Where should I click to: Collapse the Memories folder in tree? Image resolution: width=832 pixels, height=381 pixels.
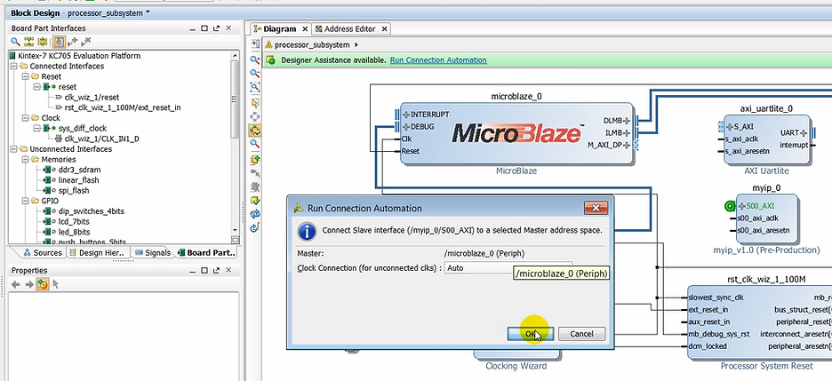pos(23,159)
